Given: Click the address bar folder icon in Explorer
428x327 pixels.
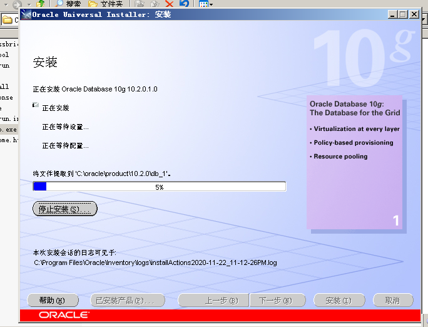Looking at the screenshot, I should [7, 20].
